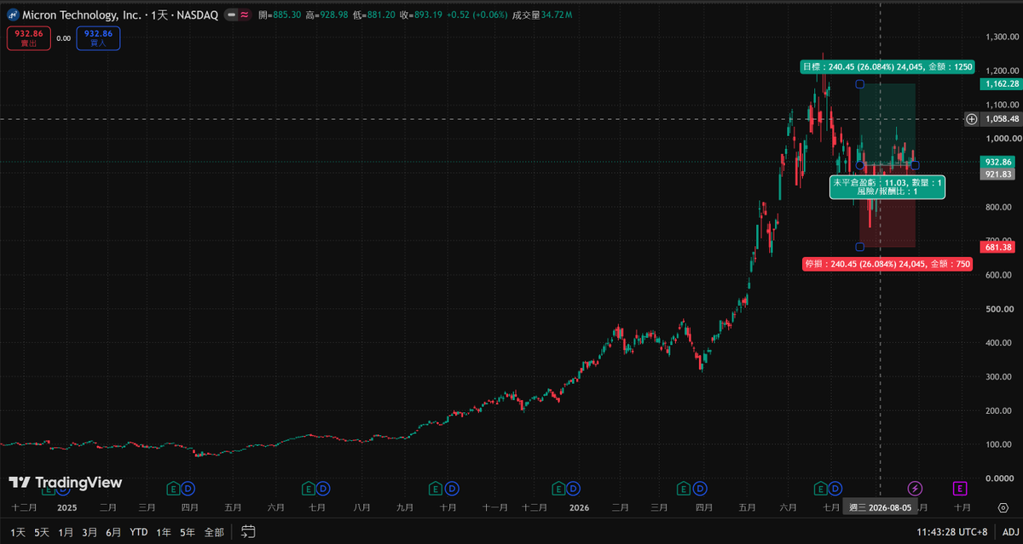Screen dimensions: 1023x544
Task: Click the green profit zone of the position
Action: [x=887, y=124]
